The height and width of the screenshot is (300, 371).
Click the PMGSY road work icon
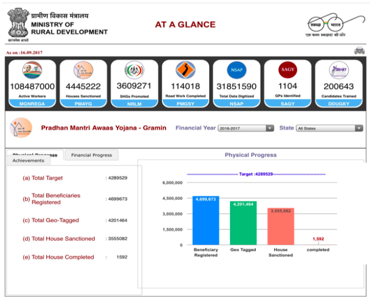(x=185, y=71)
